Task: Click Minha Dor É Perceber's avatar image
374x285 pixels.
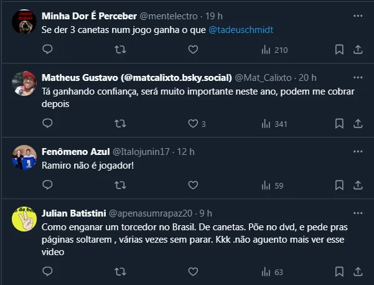Action: 24,22
